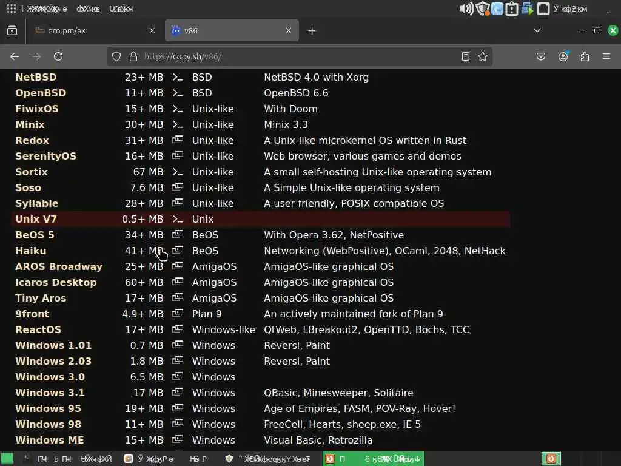Viewport: 621px width, 466px height.
Task: Open the Firefox hamburger menu
Action: coord(606,56)
